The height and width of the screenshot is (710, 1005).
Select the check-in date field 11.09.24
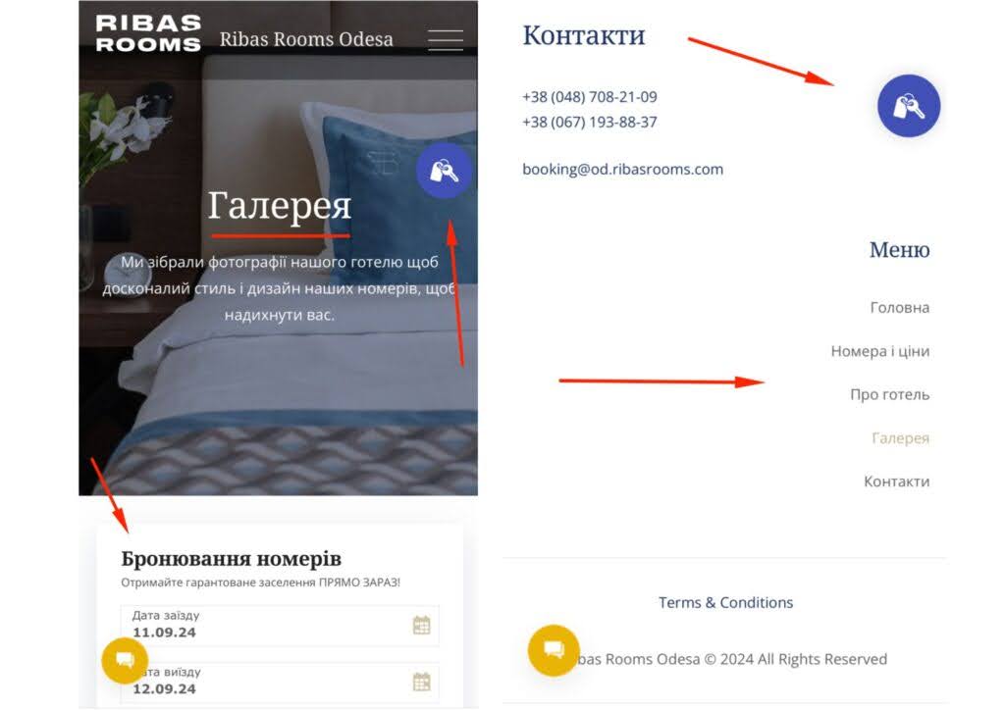point(280,625)
